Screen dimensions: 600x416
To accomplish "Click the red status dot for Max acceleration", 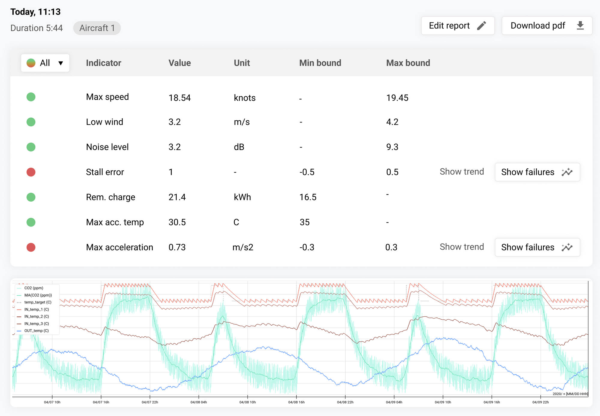I will [31, 247].
